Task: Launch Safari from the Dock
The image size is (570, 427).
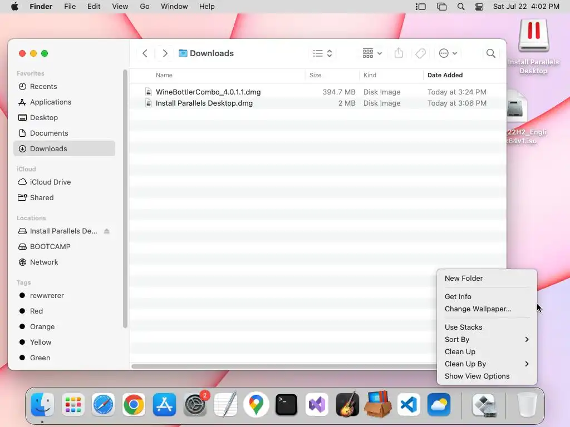Action: click(x=103, y=405)
